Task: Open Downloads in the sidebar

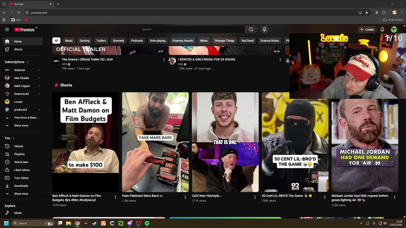Action: click(x=23, y=186)
